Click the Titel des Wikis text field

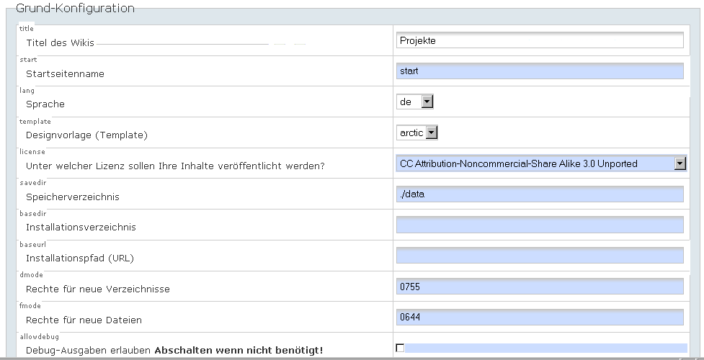539,41
